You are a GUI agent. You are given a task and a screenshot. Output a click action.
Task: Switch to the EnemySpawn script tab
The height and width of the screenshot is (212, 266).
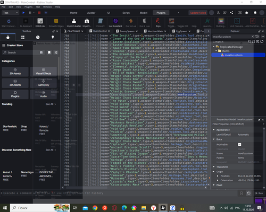pyautogui.click(x=126, y=31)
